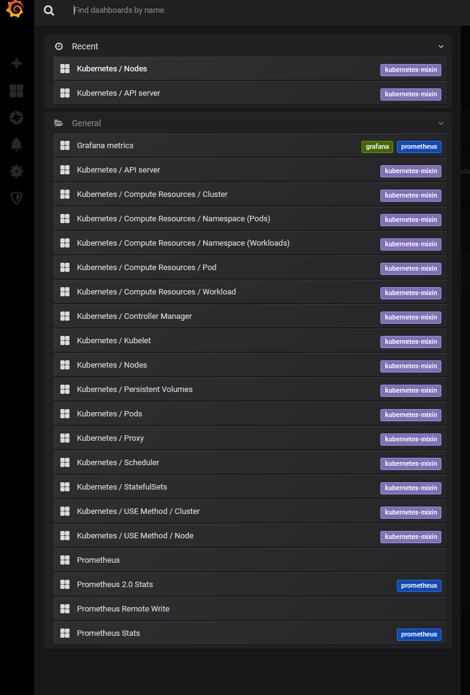Open Kubernetes / USE Method / Cluster
The width and height of the screenshot is (470, 695).
[x=250, y=511]
